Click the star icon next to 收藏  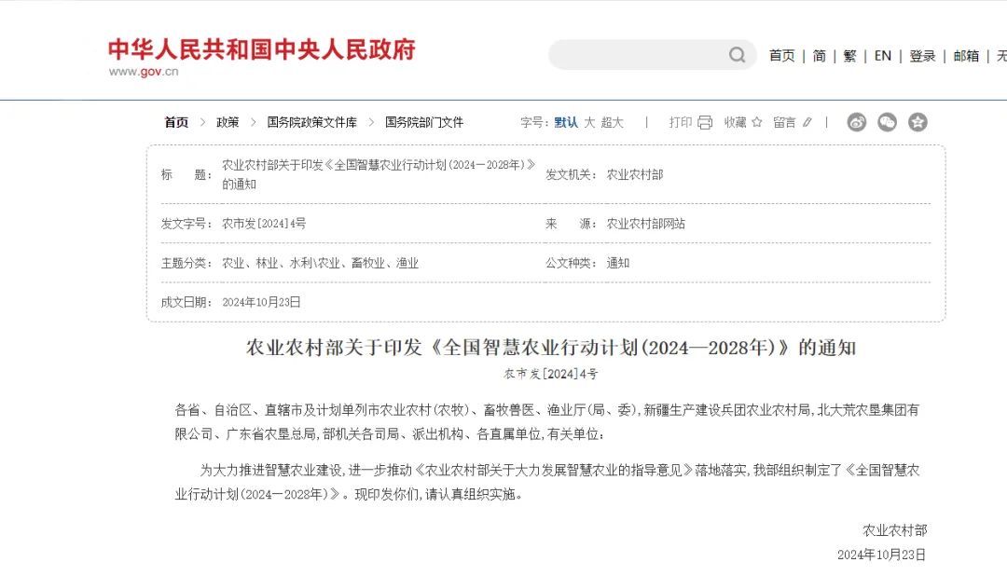pyautogui.click(x=757, y=122)
